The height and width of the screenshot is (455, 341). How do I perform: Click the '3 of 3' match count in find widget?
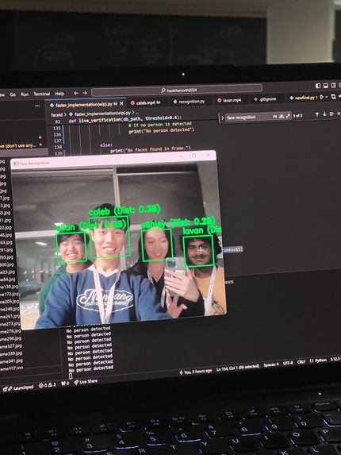tap(297, 115)
